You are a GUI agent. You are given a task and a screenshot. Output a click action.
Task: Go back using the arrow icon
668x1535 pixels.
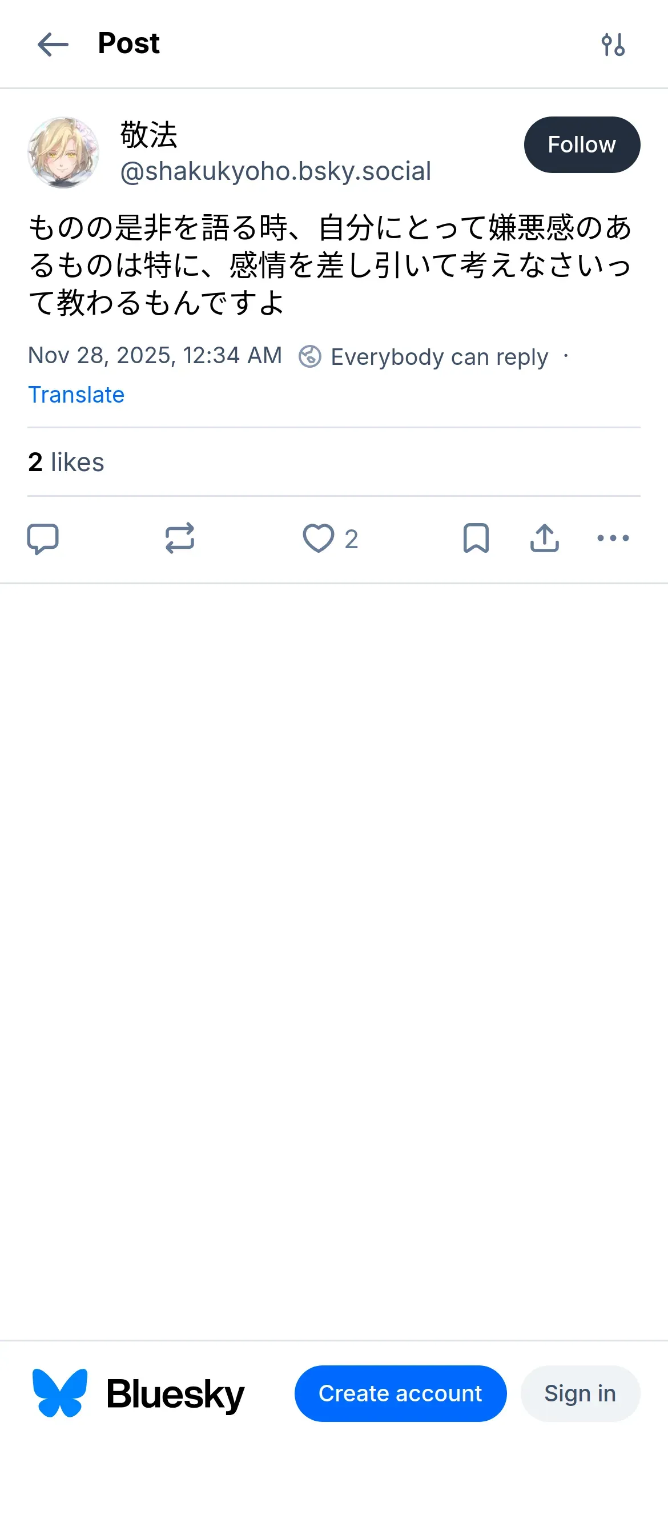[53, 45]
